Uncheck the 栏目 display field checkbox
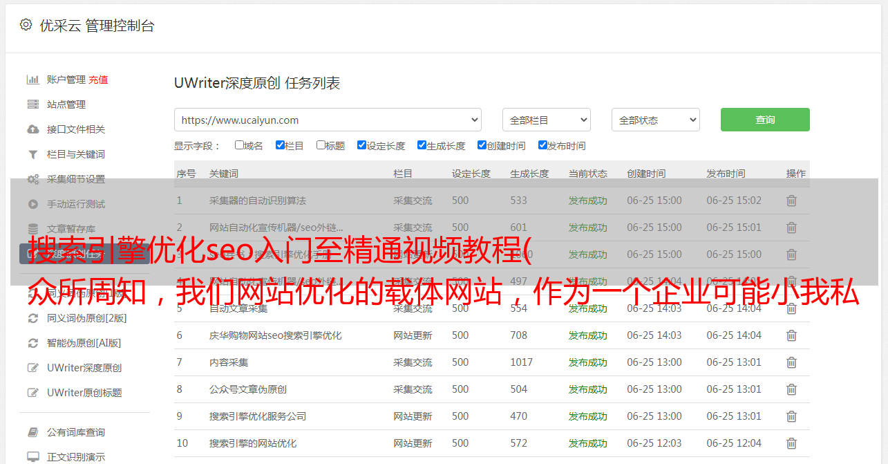The image size is (888, 464). tap(280, 145)
